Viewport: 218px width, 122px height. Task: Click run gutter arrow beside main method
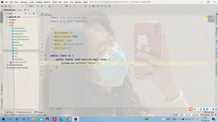[x=45, y=59]
